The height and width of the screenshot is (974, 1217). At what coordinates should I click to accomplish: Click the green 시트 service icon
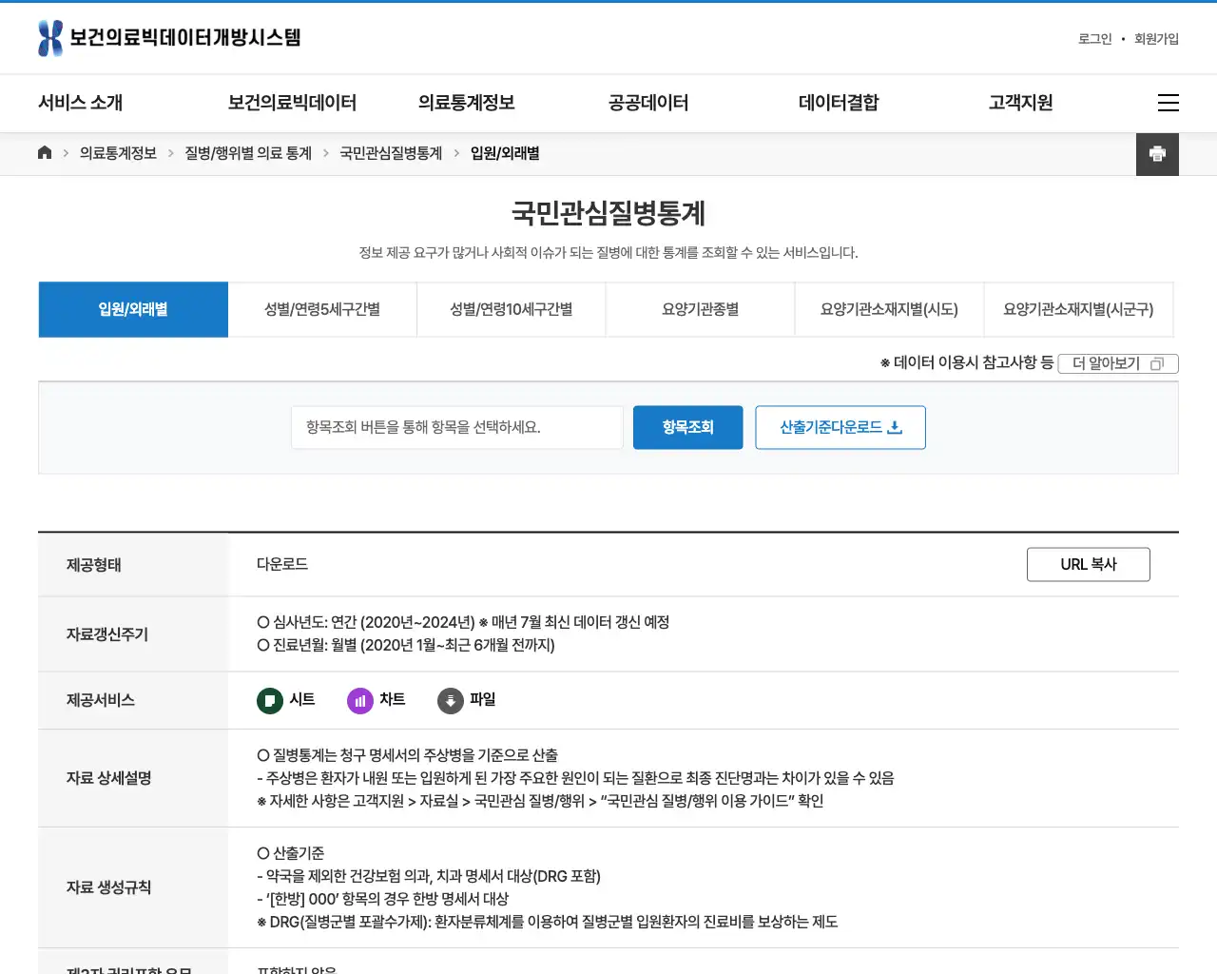click(270, 701)
